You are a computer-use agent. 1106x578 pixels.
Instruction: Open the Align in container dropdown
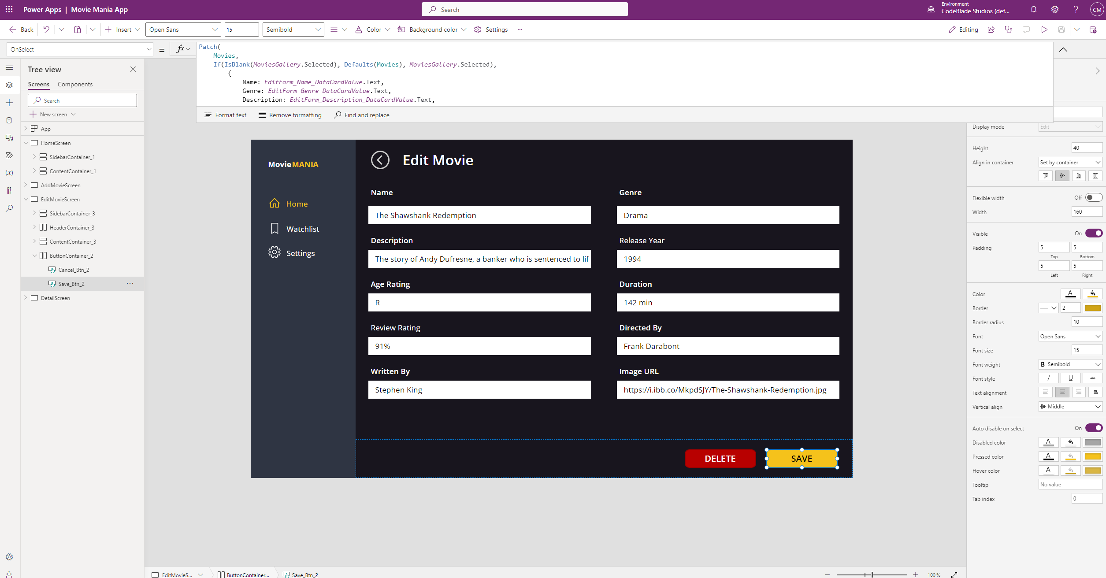coord(1070,162)
